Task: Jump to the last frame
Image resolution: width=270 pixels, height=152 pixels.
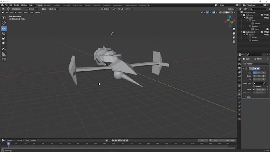Action: (x=127, y=140)
